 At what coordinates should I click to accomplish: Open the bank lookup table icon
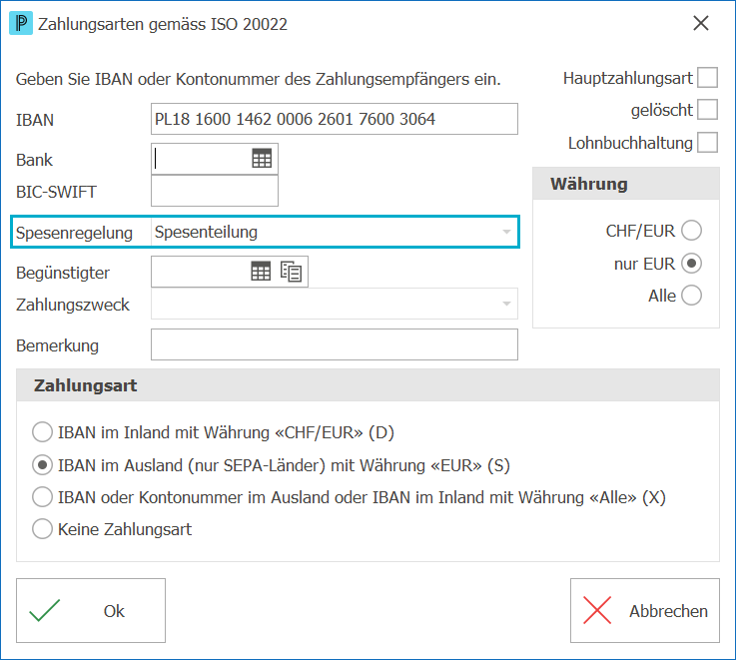click(262, 158)
